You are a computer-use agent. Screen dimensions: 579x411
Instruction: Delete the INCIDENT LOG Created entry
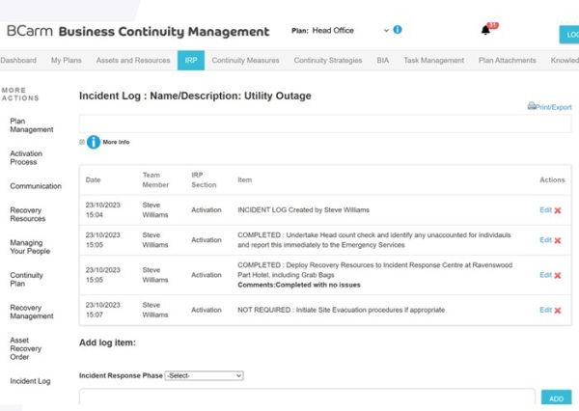[x=558, y=210]
